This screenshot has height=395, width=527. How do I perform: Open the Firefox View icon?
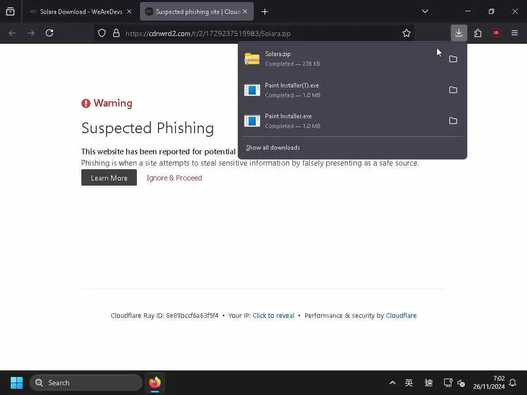(x=10, y=12)
